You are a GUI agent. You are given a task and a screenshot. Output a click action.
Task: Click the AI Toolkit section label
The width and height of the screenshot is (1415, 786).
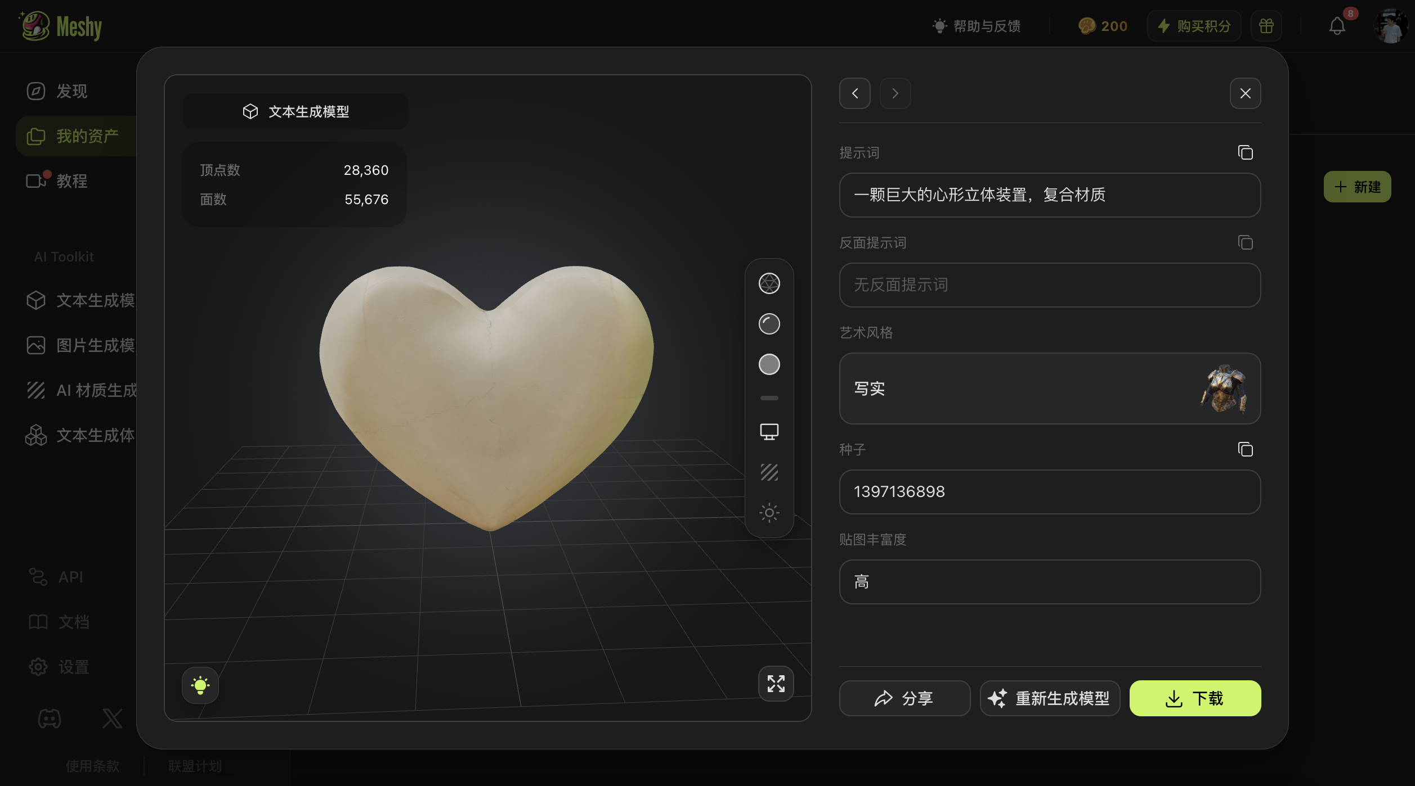[64, 257]
